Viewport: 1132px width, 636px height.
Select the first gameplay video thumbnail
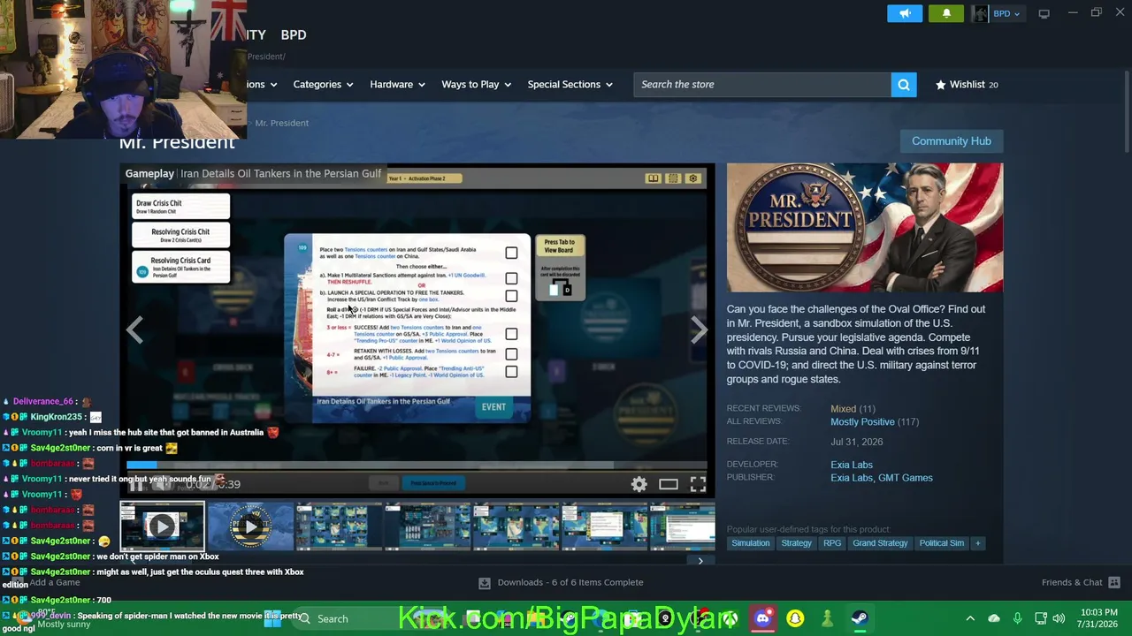163,526
